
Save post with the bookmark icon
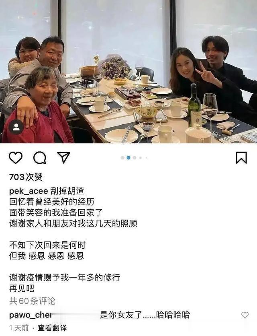(x=241, y=158)
